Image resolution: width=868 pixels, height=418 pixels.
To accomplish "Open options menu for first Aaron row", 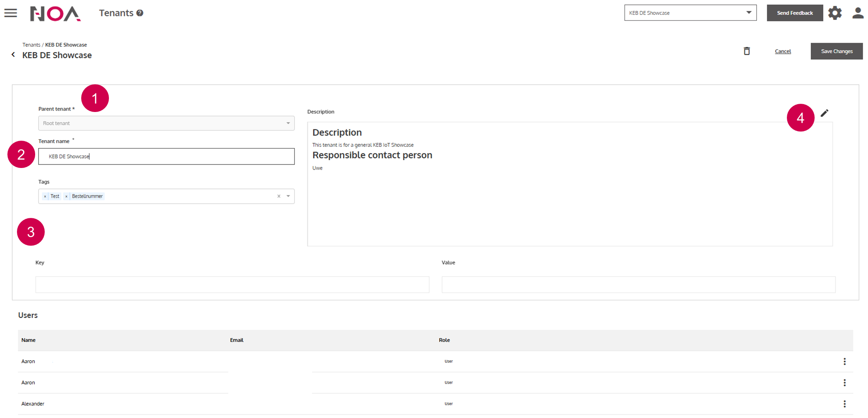I will (844, 362).
